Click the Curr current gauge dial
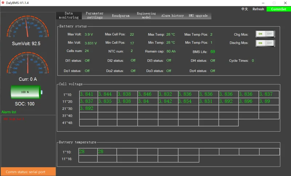The width and height of the screenshot is (291, 176). tap(28, 63)
